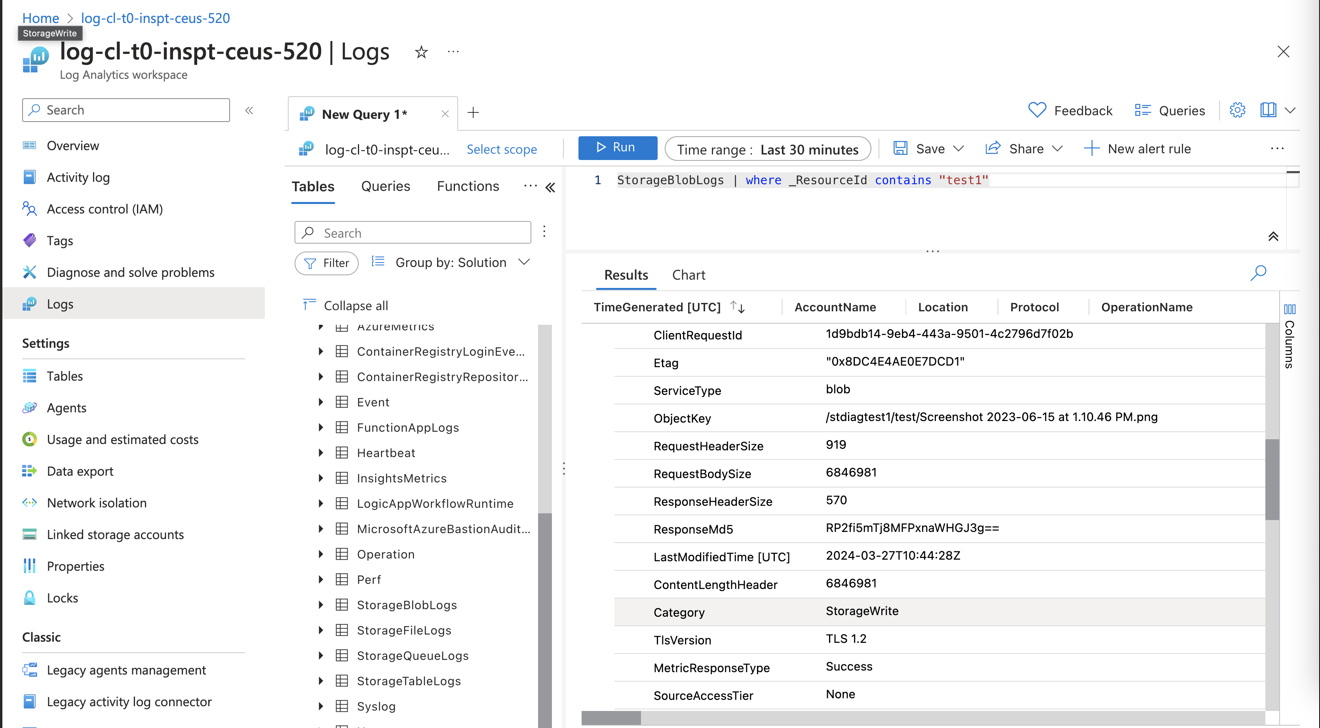Image resolution: width=1320 pixels, height=728 pixels.
Task: Switch to the Chart tab
Action: point(689,275)
